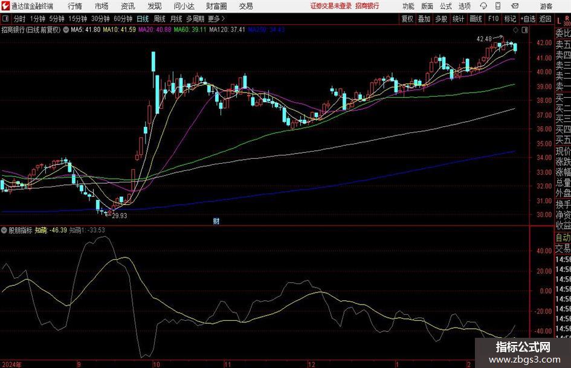Expand the 更多 period options

[x=216, y=19]
